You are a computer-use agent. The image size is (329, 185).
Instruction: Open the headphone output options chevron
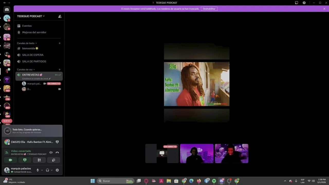pos(52,170)
